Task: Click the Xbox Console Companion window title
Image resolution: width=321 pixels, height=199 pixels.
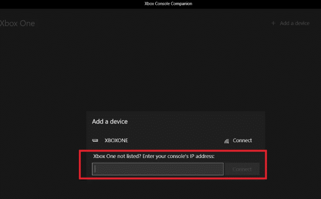Action: pos(168,3)
